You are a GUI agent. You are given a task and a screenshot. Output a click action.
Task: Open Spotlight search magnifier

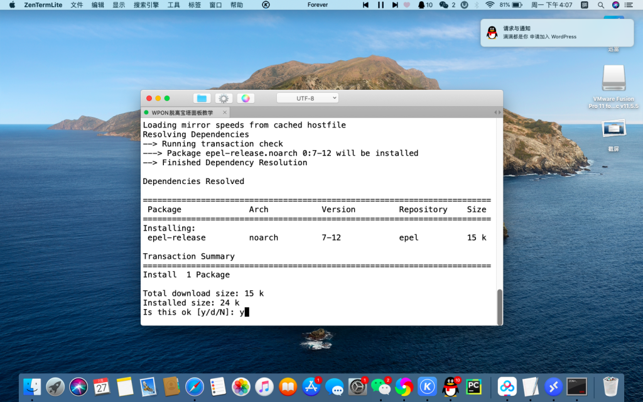(601, 5)
